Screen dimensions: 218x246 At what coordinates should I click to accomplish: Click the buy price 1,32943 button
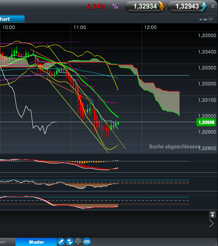tap(187, 7)
